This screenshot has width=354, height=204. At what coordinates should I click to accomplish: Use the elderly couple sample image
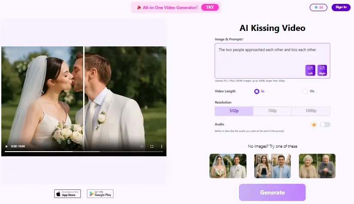tap(317, 166)
